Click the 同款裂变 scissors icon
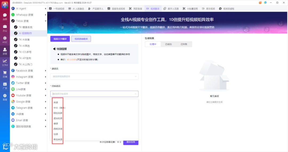The image size is (288, 152). coord(130,9)
